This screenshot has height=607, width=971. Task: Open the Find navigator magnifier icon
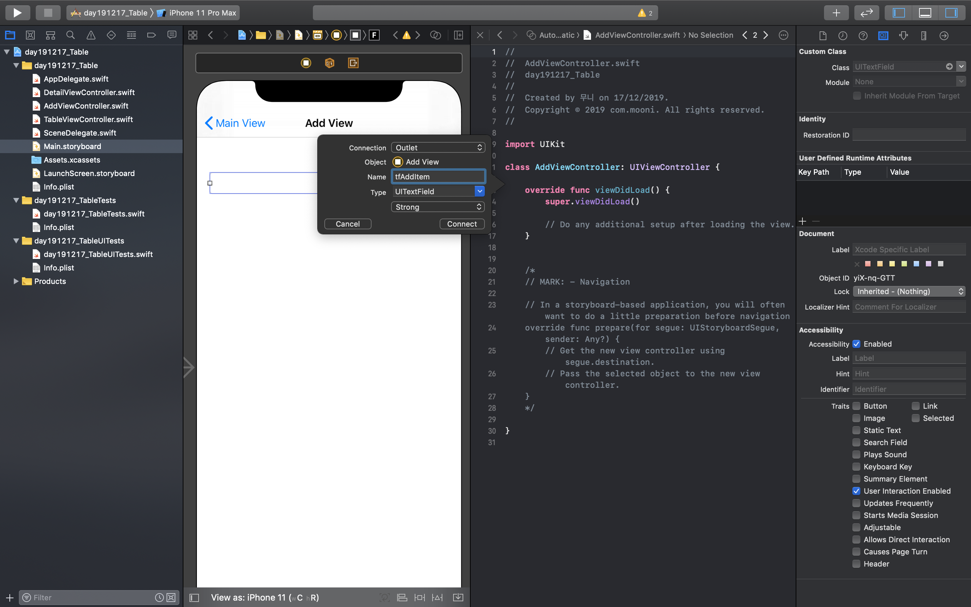click(x=70, y=35)
